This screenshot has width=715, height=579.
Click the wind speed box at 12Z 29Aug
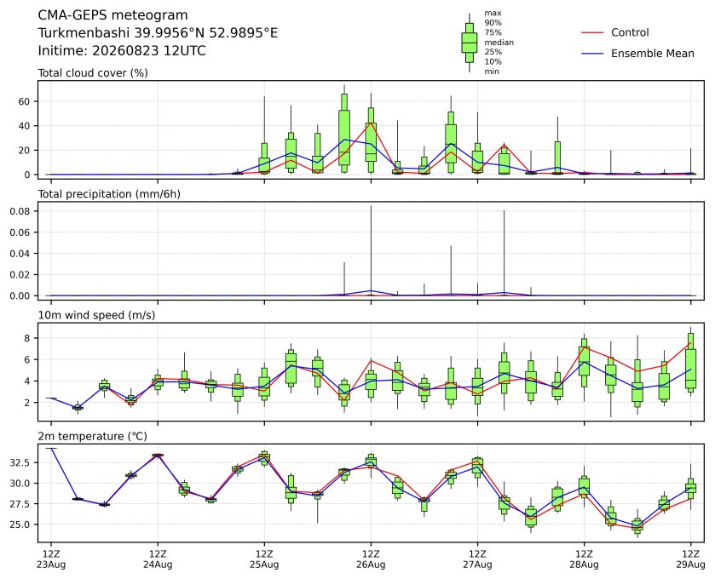pyautogui.click(x=690, y=364)
